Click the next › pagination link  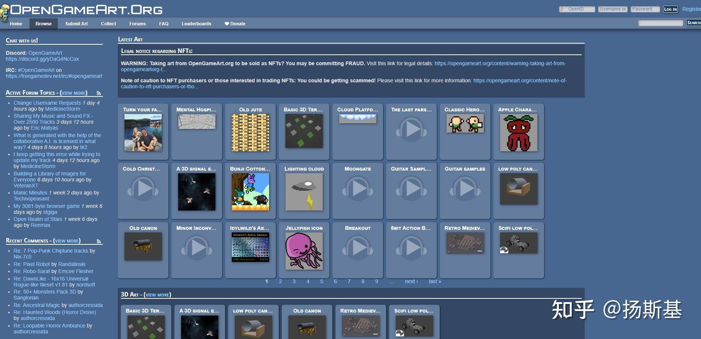[x=411, y=281]
